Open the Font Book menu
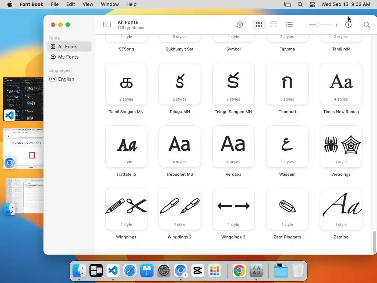The image size is (377, 283). click(x=31, y=4)
